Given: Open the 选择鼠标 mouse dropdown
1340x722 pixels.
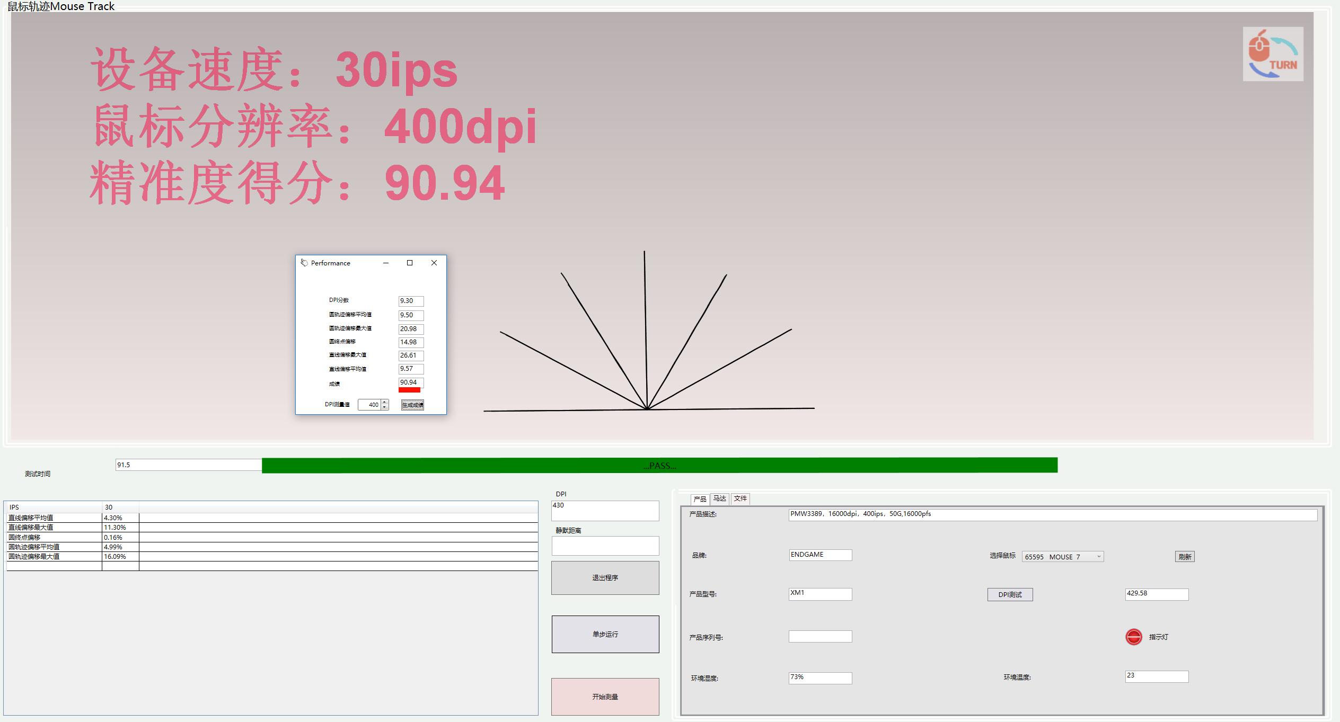Looking at the screenshot, I should click(1099, 557).
